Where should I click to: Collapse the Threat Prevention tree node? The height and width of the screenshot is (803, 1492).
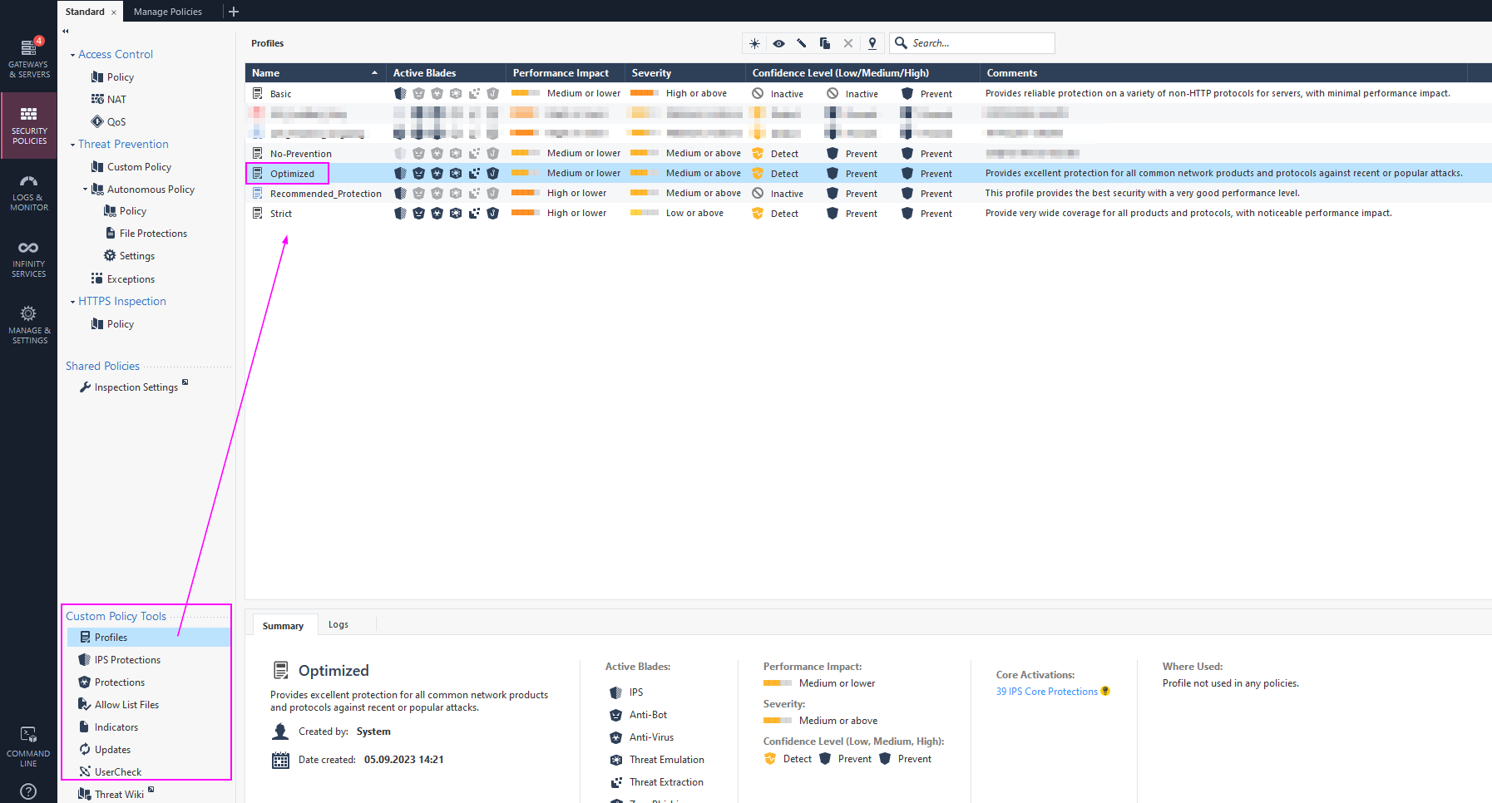tap(72, 145)
